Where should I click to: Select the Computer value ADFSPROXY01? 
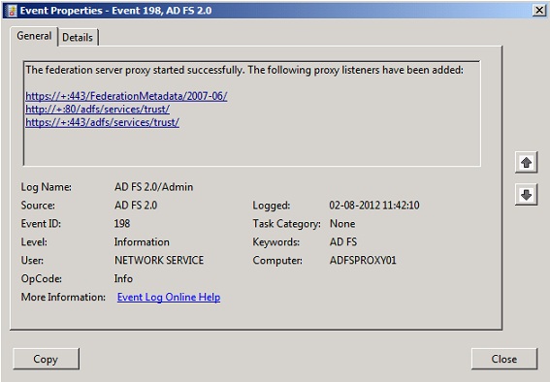pyautogui.click(x=363, y=260)
